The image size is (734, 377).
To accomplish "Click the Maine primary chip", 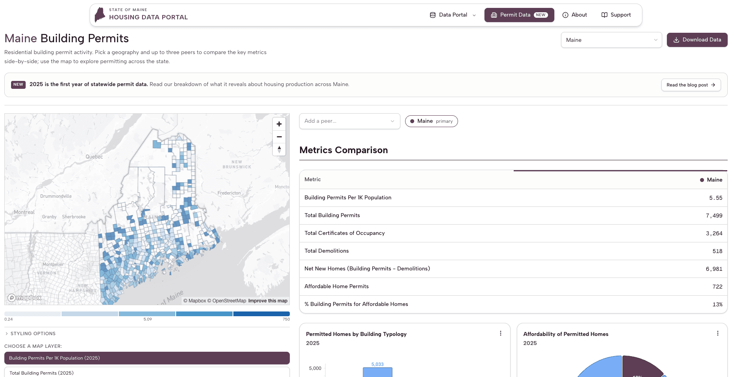I will (x=431, y=121).
